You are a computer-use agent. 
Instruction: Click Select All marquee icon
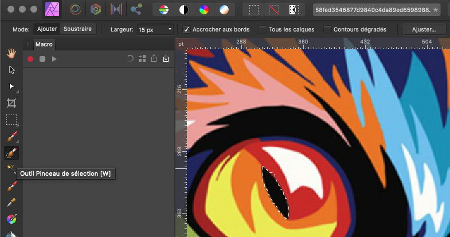[254, 10]
